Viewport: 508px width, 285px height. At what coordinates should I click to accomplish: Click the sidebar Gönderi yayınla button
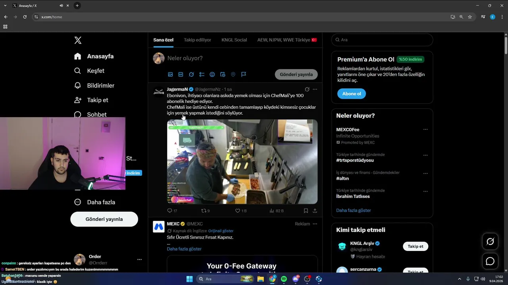[x=104, y=219]
